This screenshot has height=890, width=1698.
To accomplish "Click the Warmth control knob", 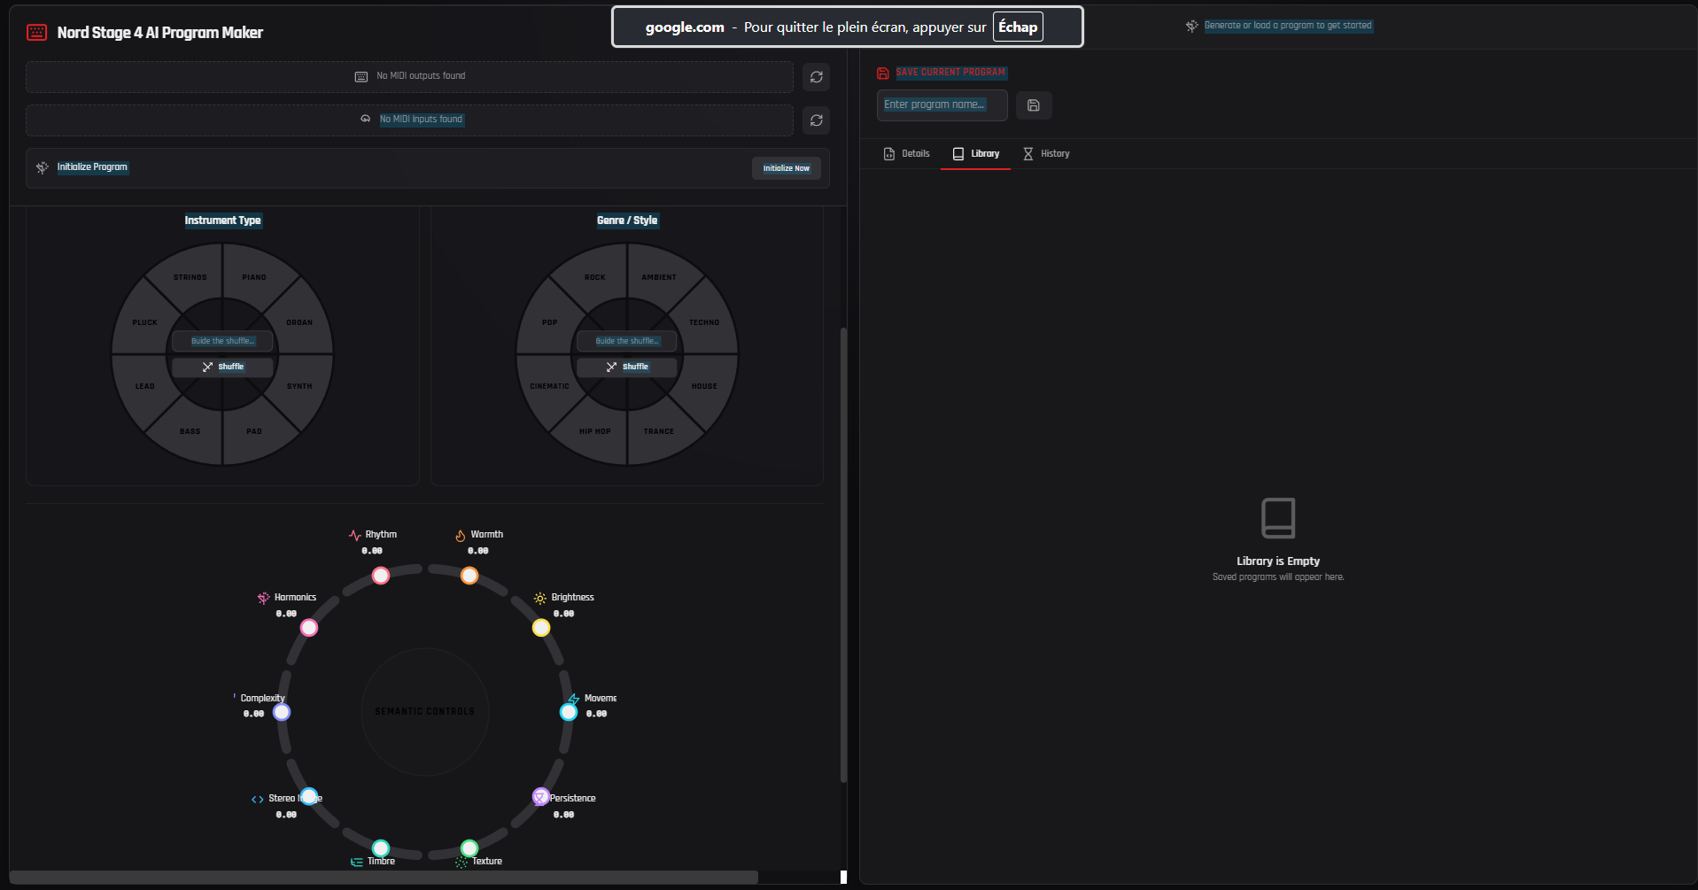I will point(469,576).
